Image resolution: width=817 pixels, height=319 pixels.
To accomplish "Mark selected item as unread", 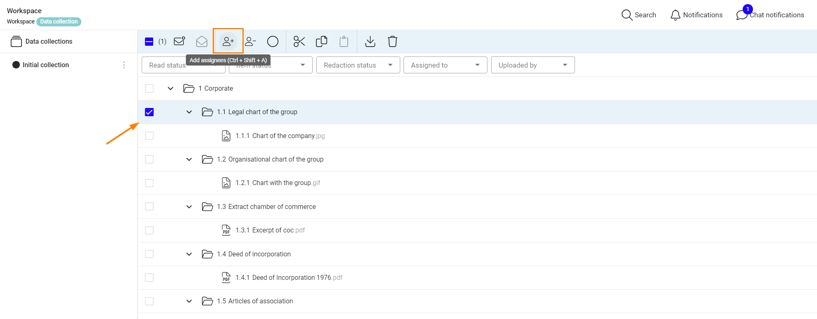I will tap(179, 41).
